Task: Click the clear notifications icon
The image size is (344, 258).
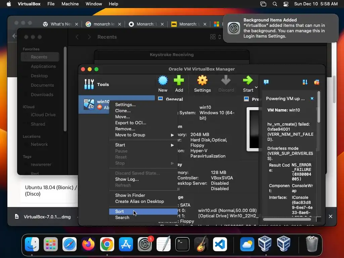Action: click(x=316, y=82)
